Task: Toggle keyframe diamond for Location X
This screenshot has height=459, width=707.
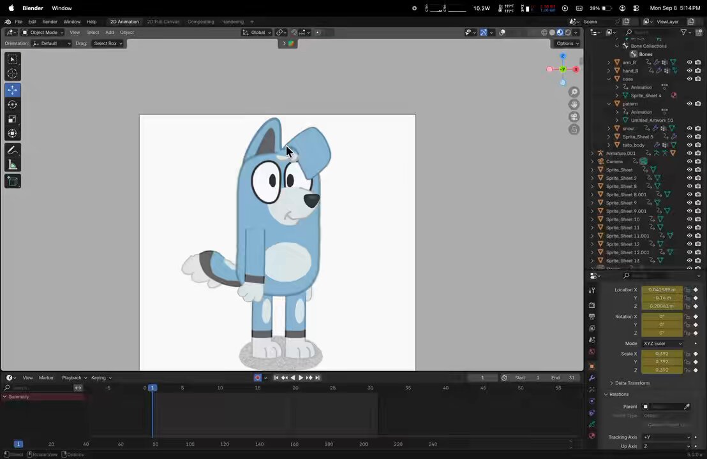Action: [x=696, y=289]
